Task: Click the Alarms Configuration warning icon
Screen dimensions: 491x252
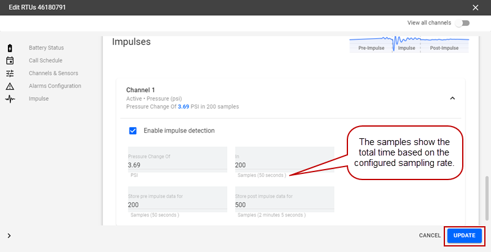Action: tap(10, 86)
